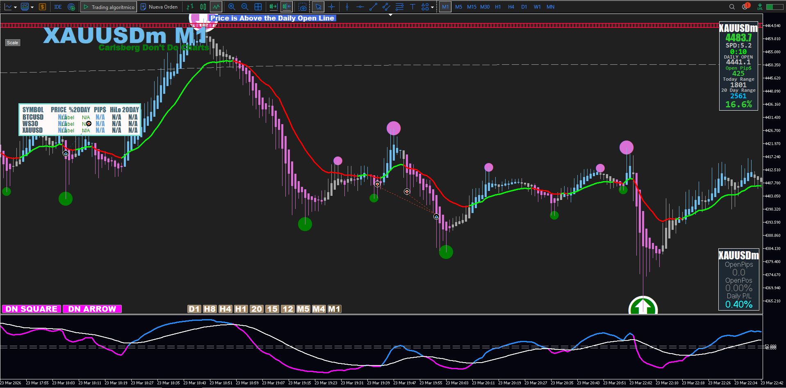Click the Scale button on chart
This screenshot has height=388, width=786.
tap(13, 43)
